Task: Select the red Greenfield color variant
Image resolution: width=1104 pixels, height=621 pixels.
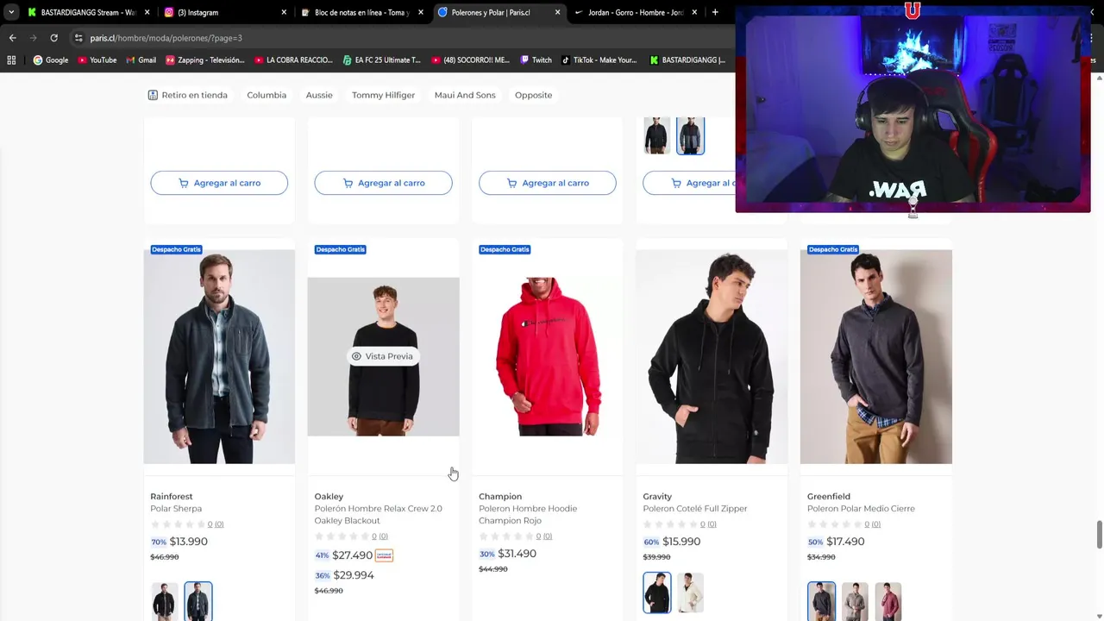Action: click(888, 601)
